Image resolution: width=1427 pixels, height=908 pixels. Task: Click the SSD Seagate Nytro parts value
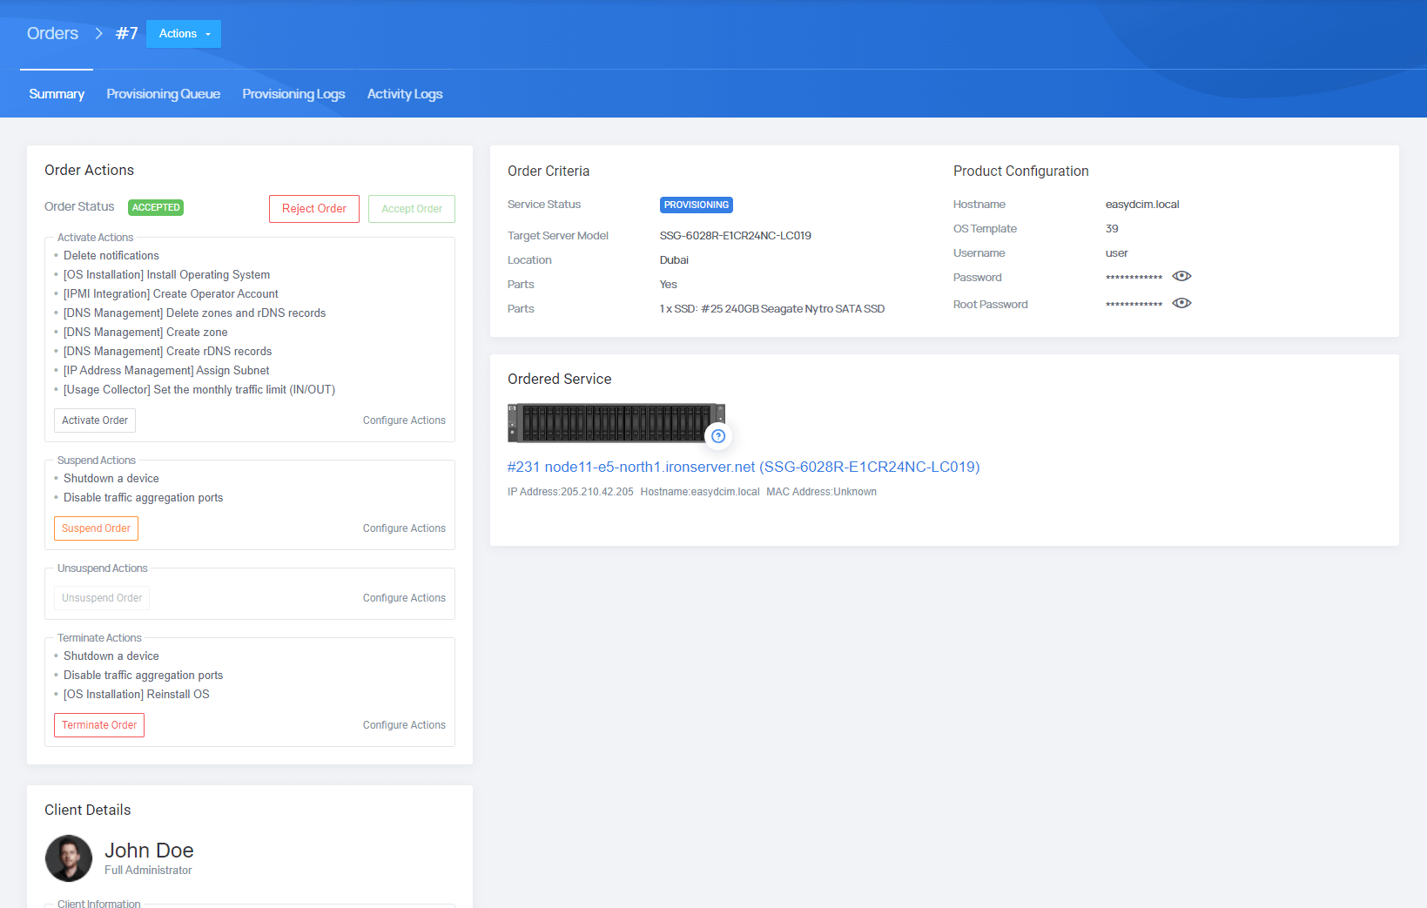click(x=772, y=309)
